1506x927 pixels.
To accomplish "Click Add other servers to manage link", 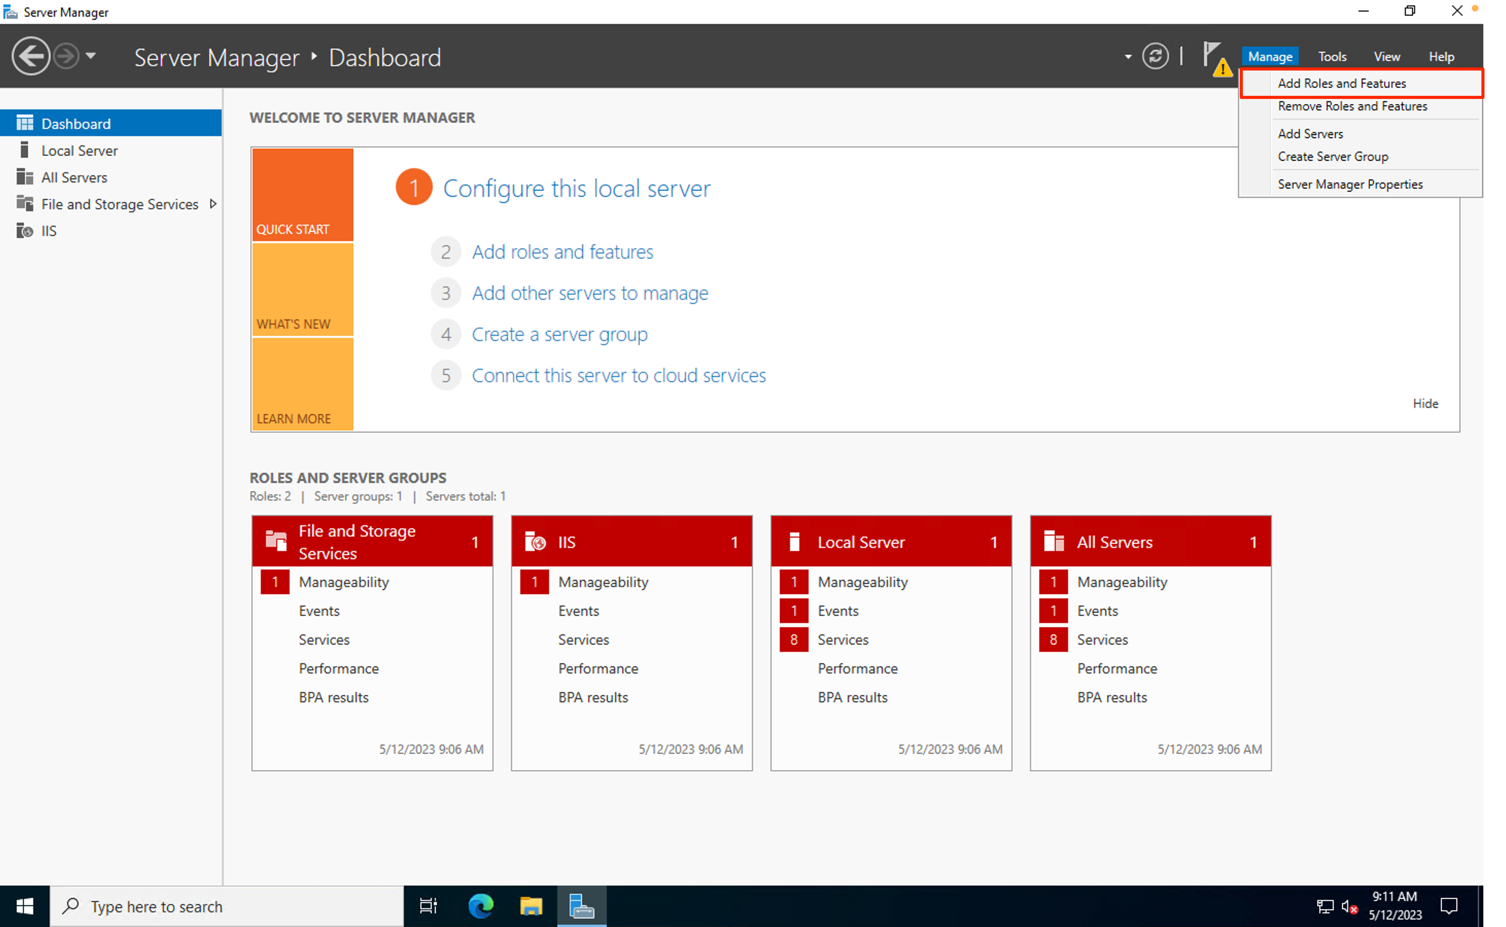I will 589,293.
